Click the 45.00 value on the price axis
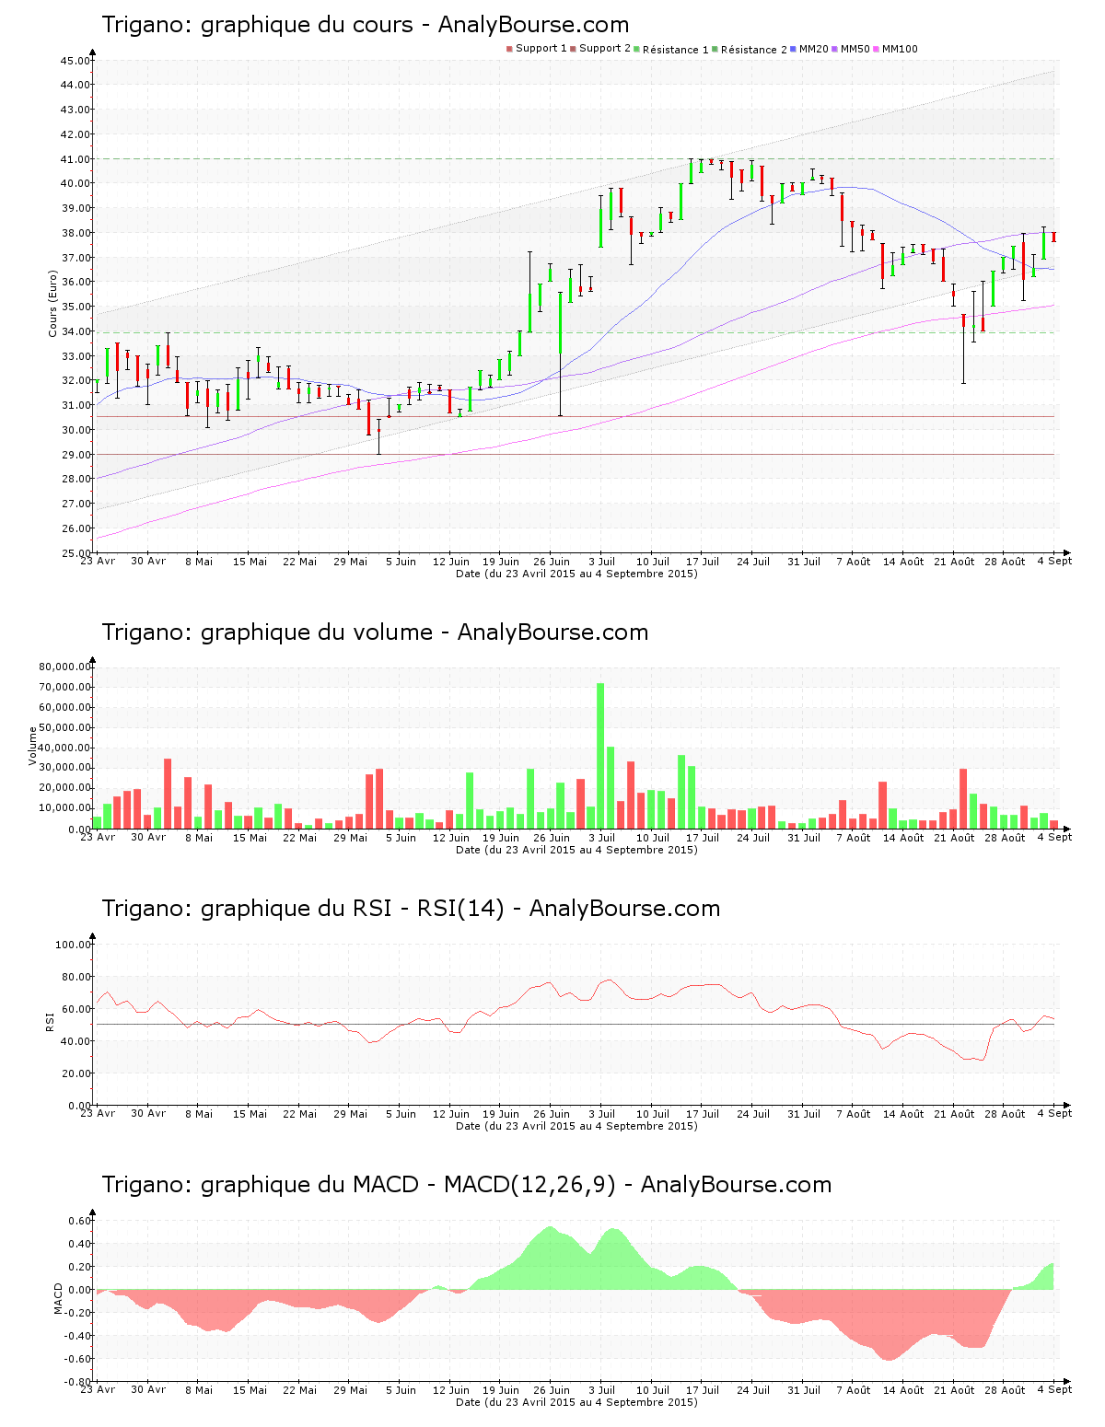This screenshot has height=1427, width=1105. (x=76, y=61)
